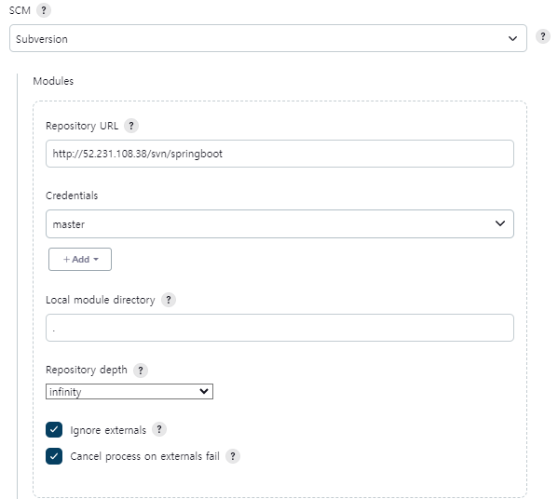The width and height of the screenshot is (558, 499).
Task: Focus the Repository URL input field
Action: 279,154
